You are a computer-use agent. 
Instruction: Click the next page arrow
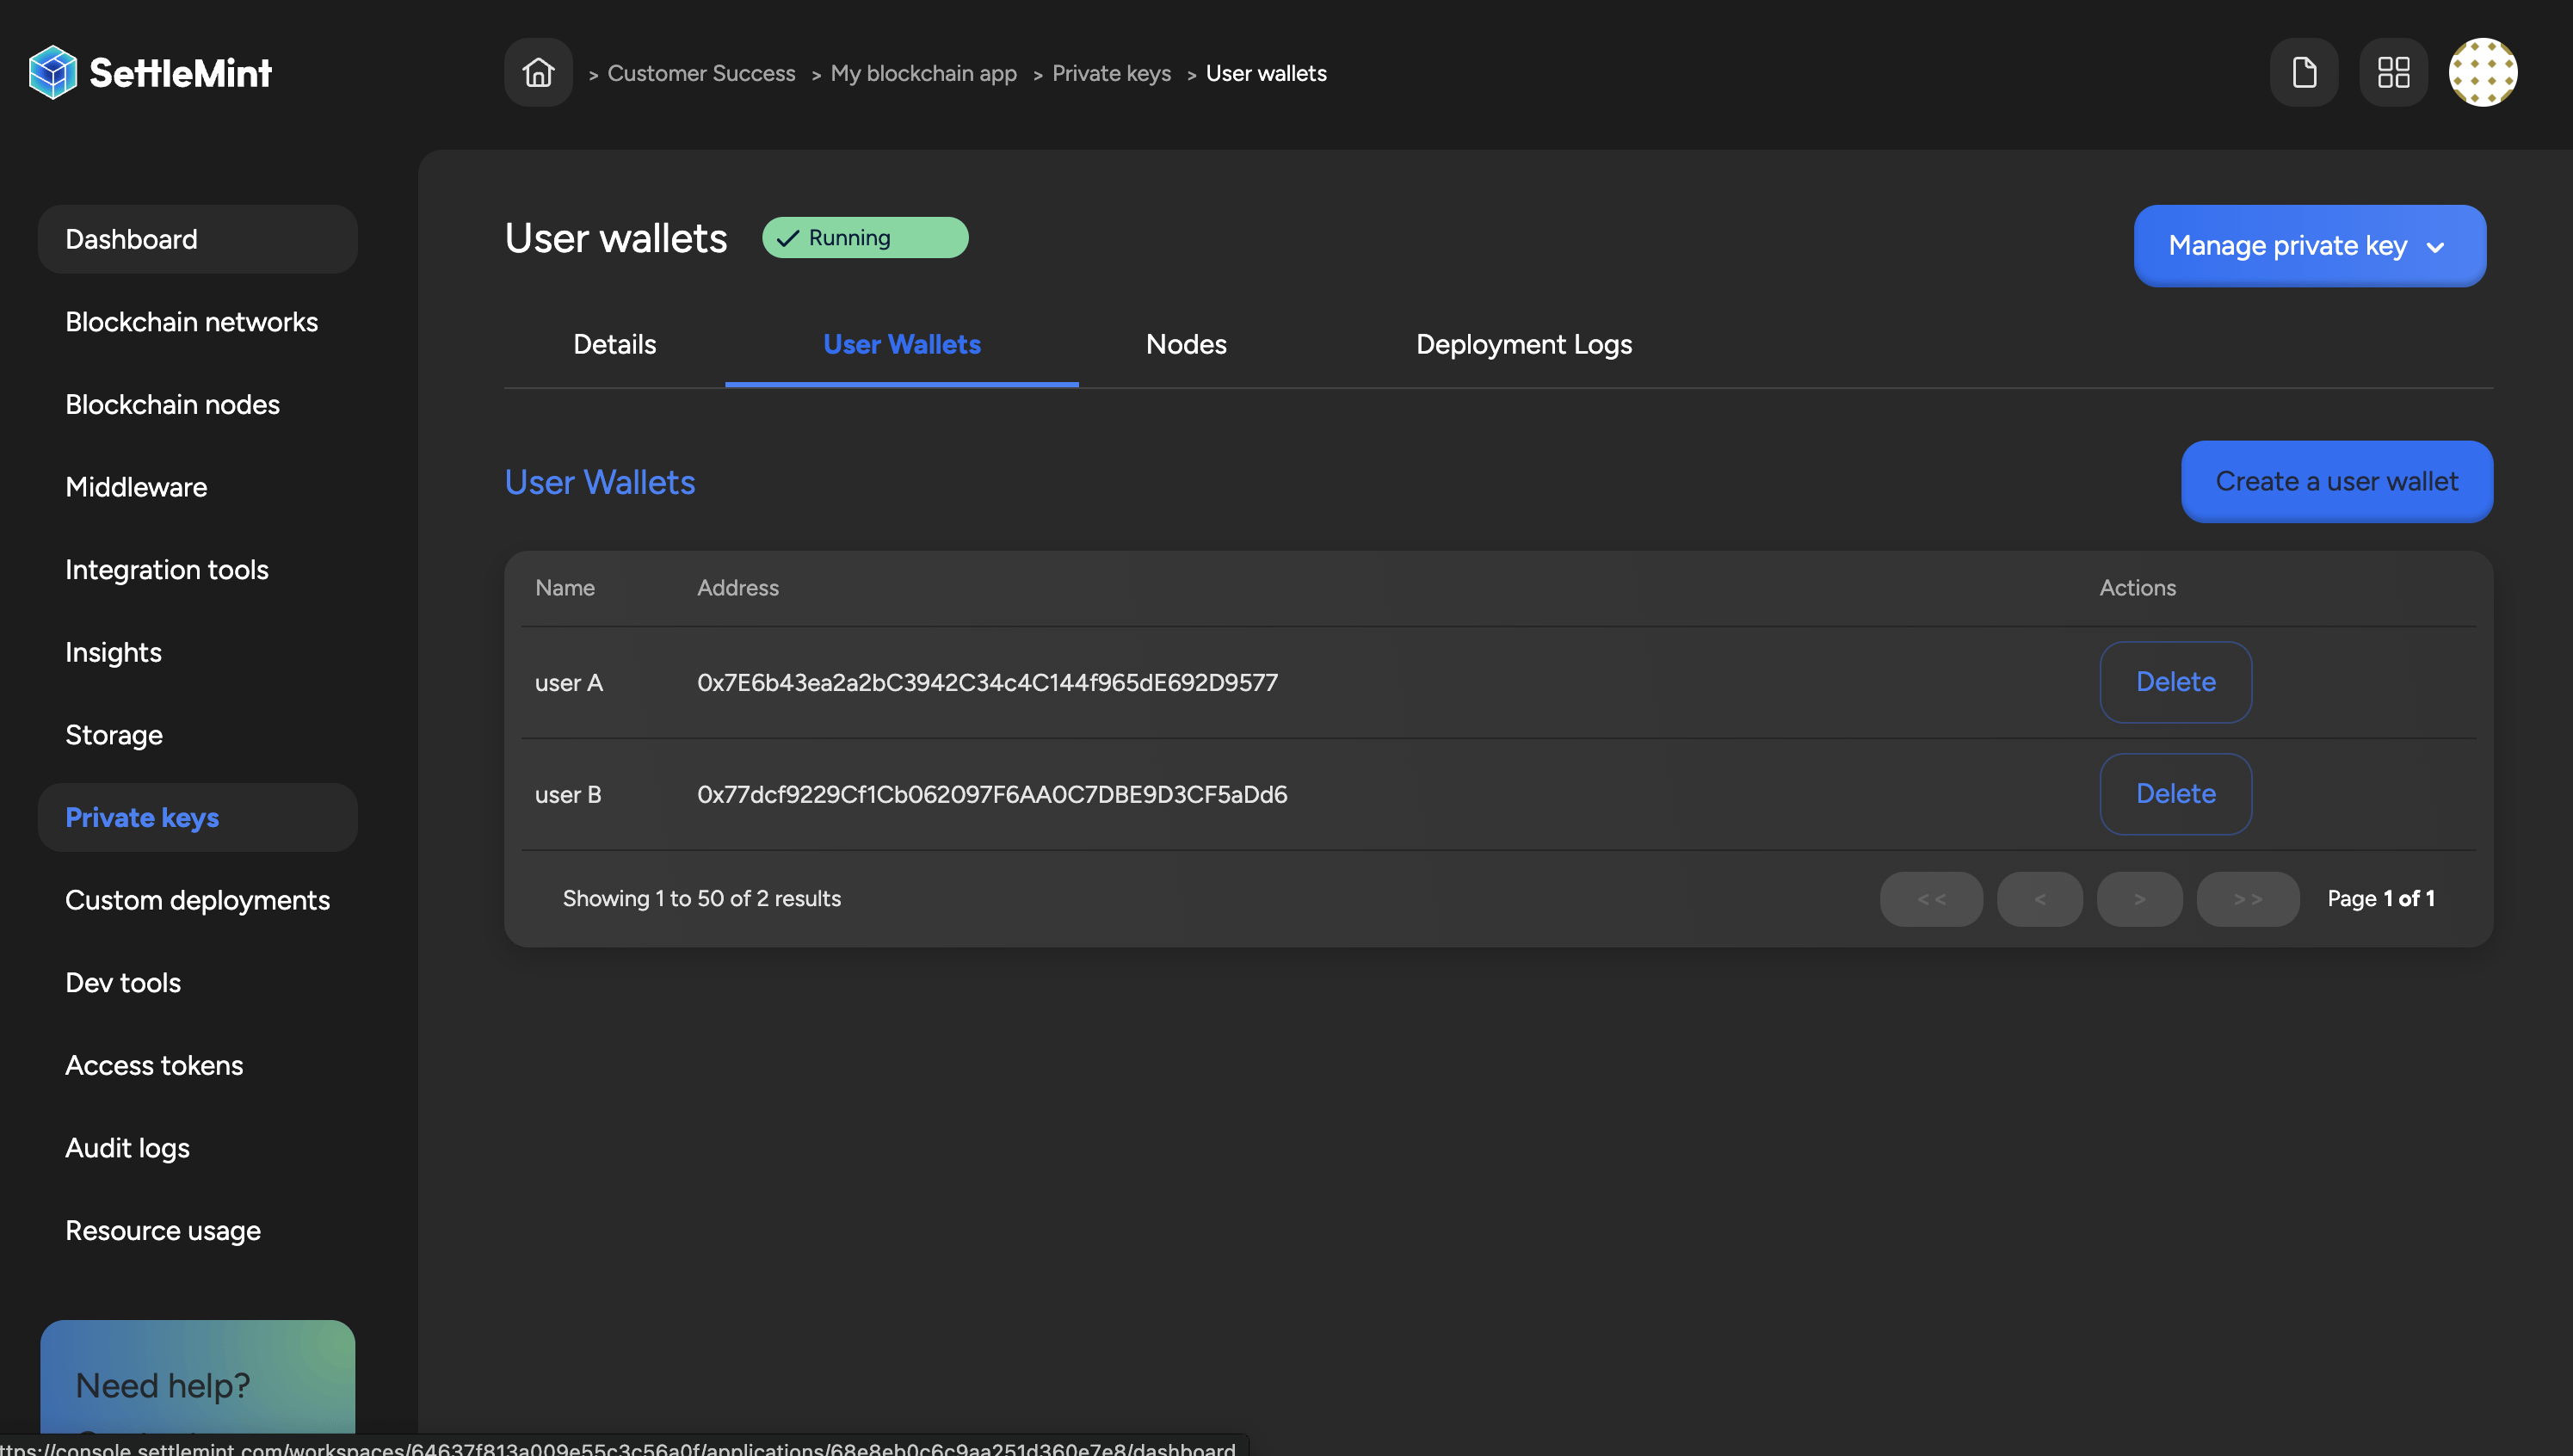coord(2139,898)
